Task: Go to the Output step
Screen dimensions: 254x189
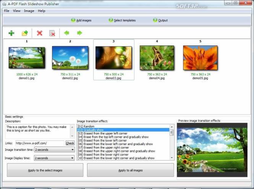Action: point(163,20)
